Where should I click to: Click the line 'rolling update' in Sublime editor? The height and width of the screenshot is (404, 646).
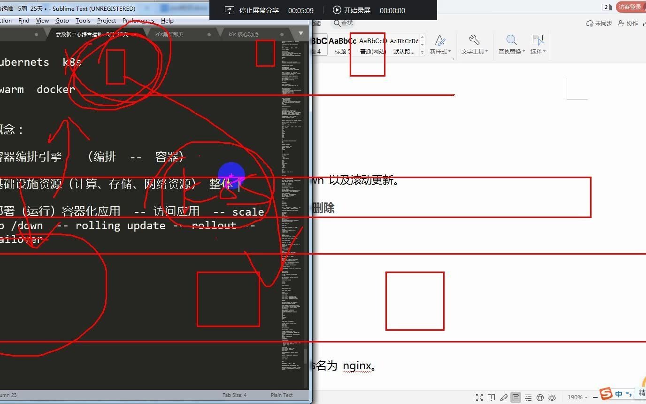pos(121,225)
